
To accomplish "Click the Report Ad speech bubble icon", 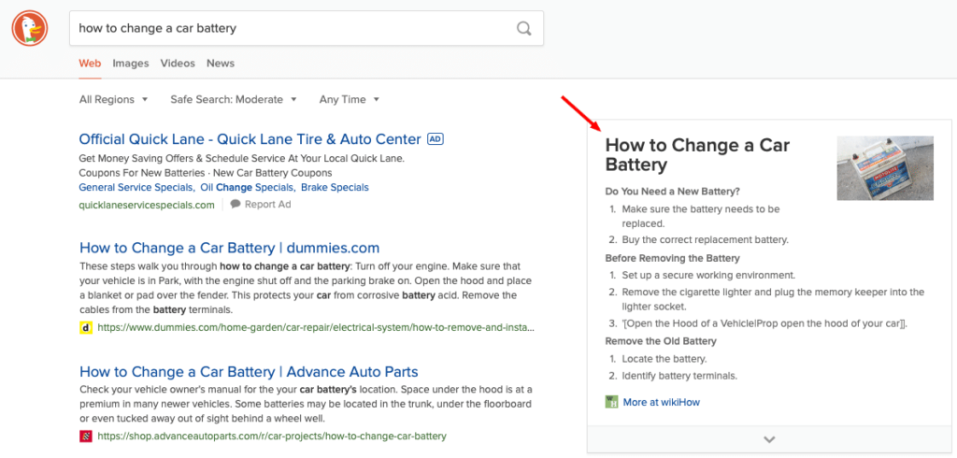I will click(x=236, y=204).
